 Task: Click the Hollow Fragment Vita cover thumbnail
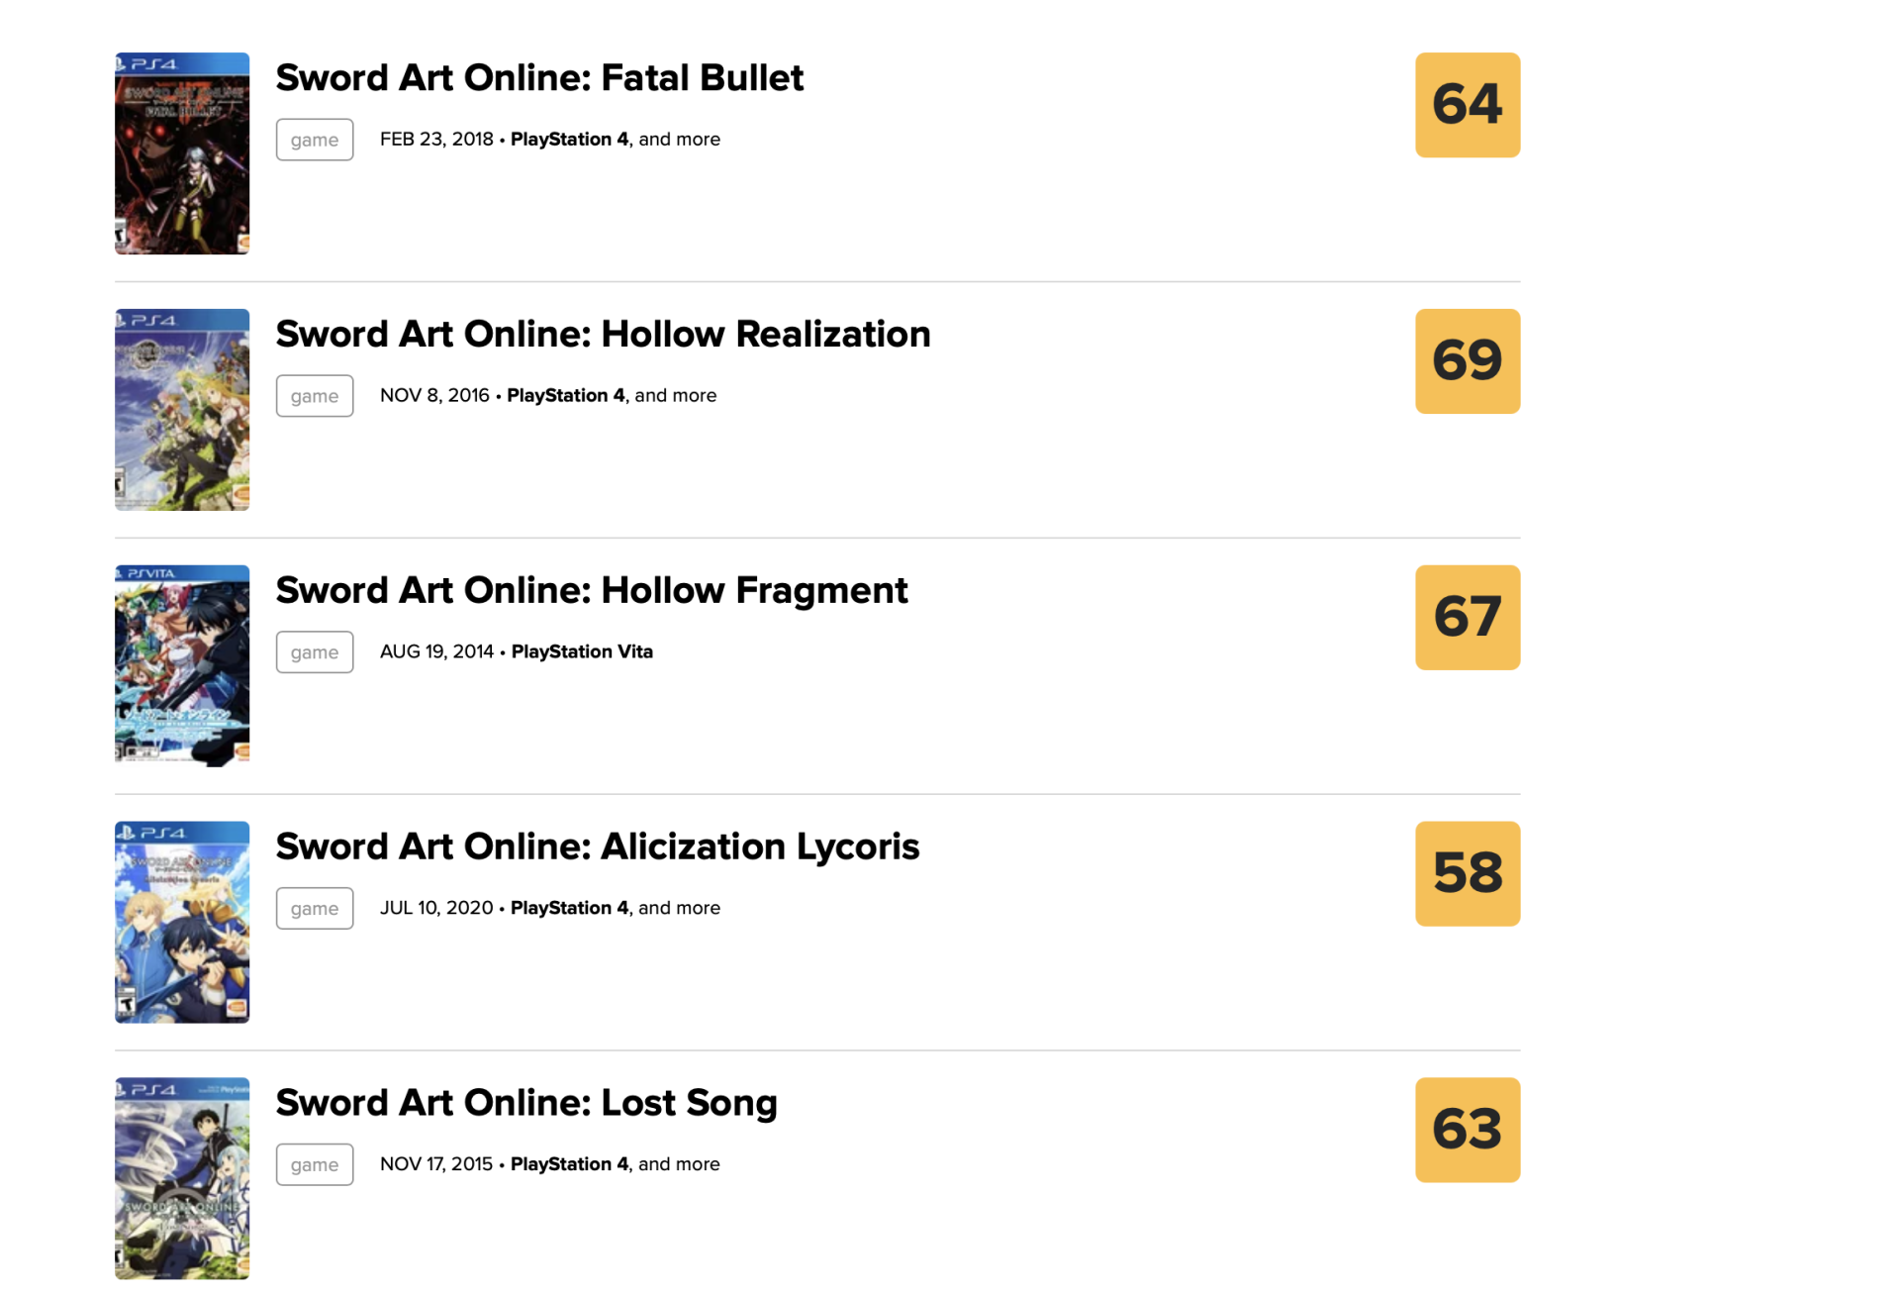[x=182, y=666]
